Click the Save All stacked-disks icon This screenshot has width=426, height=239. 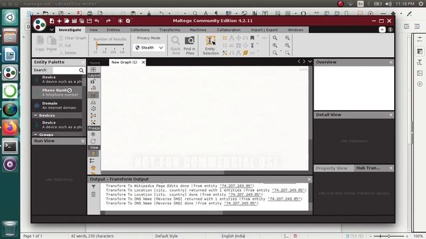click(x=81, y=21)
